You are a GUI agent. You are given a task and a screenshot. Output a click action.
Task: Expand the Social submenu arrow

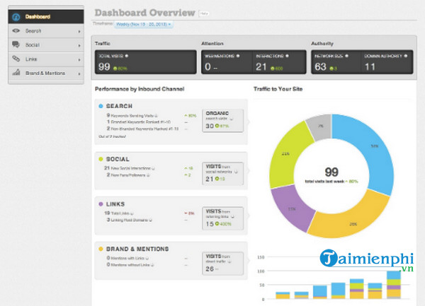pyautogui.click(x=78, y=45)
